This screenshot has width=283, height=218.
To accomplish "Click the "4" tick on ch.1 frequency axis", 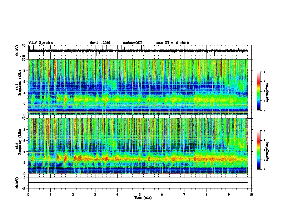I will [25, 93].
